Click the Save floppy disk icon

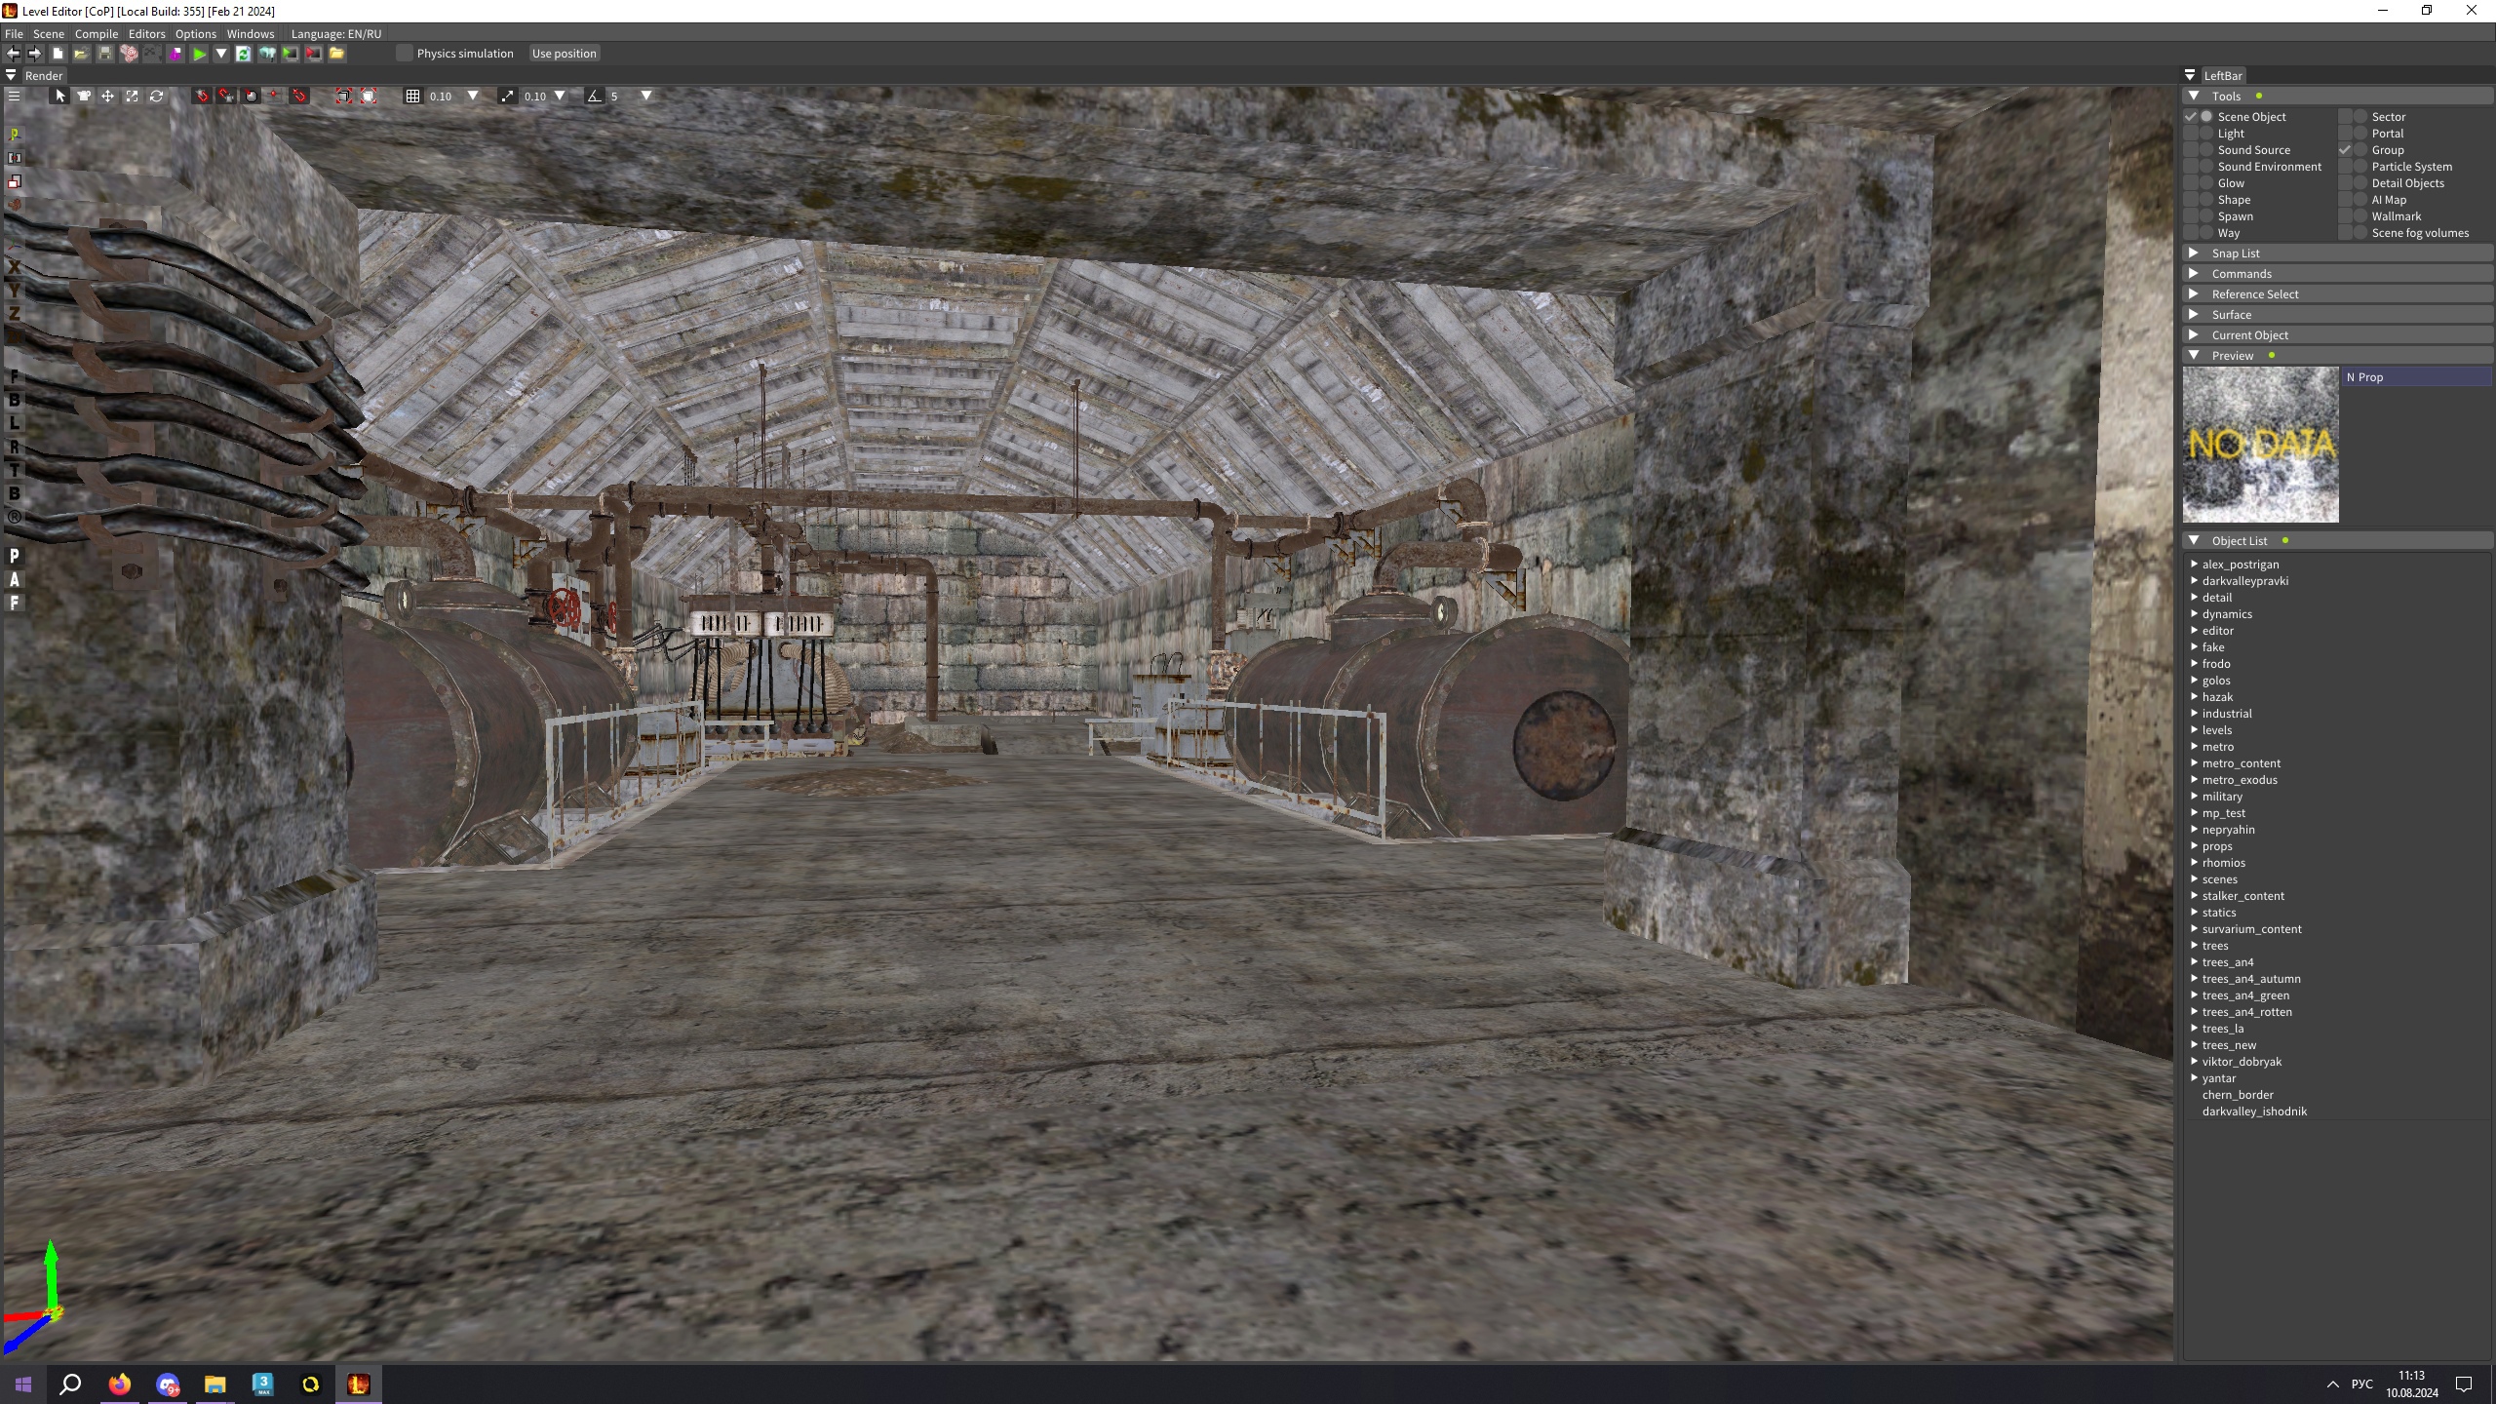105,54
